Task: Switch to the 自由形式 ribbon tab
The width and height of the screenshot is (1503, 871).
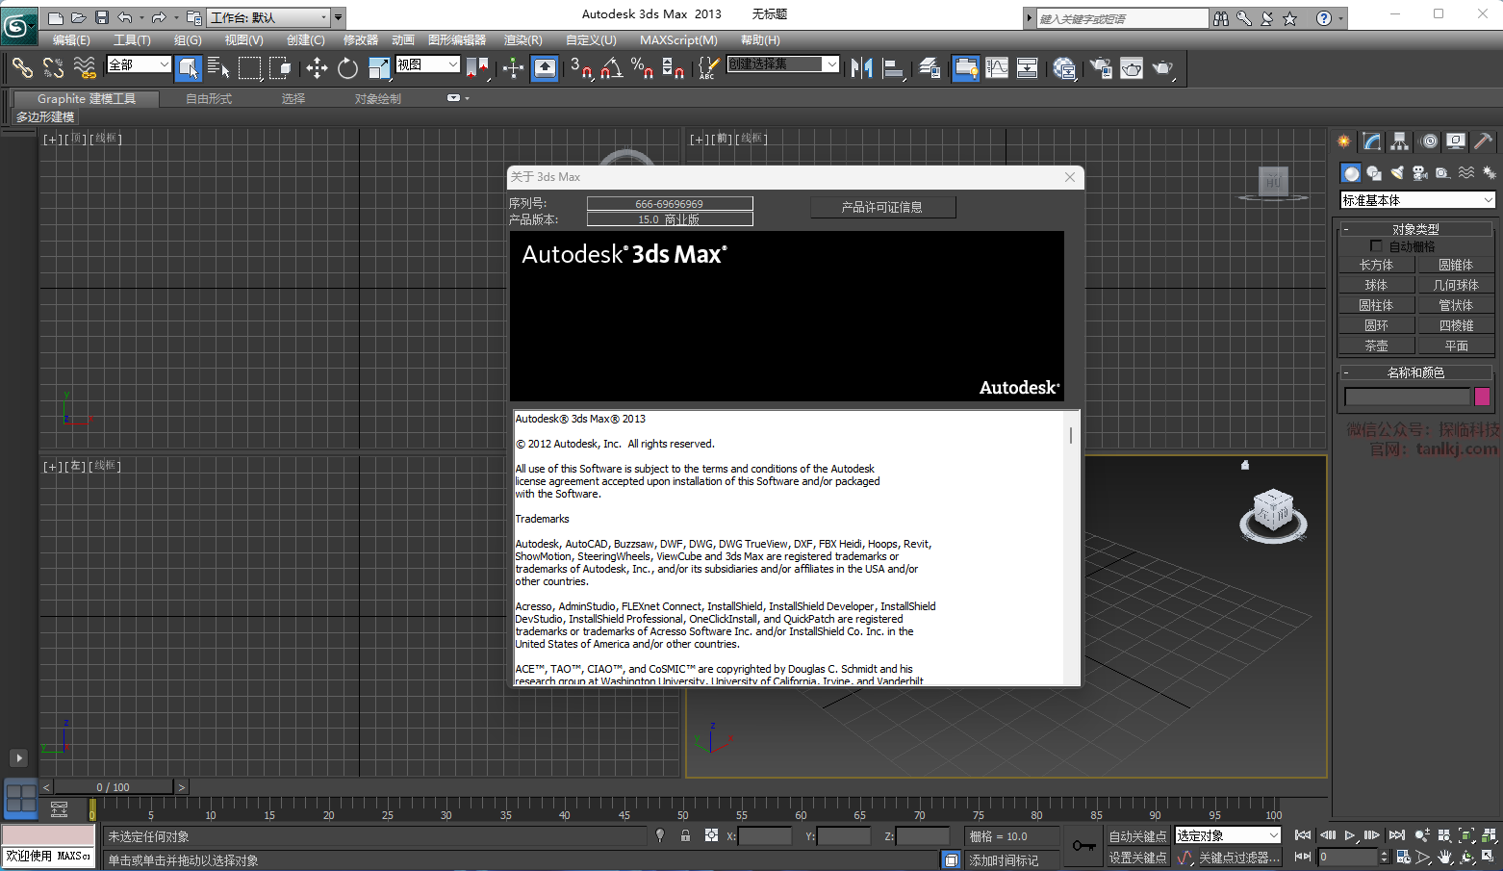Action: click(209, 99)
